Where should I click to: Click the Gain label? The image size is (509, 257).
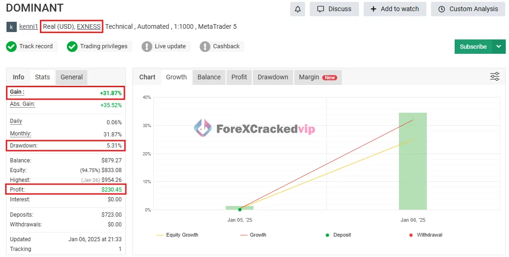17,92
